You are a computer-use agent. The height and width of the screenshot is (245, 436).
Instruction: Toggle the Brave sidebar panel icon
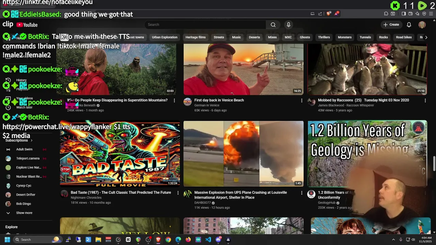coord(404,14)
